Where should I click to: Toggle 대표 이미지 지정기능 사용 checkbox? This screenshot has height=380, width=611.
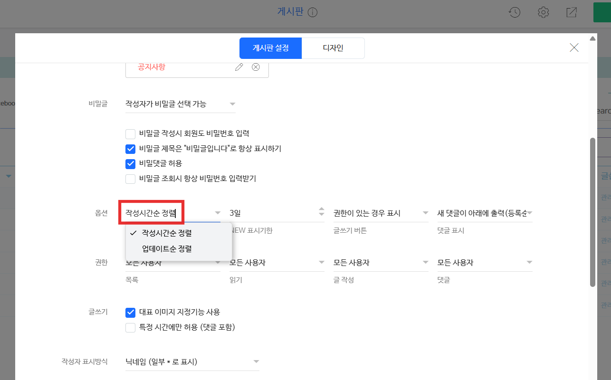131,313
